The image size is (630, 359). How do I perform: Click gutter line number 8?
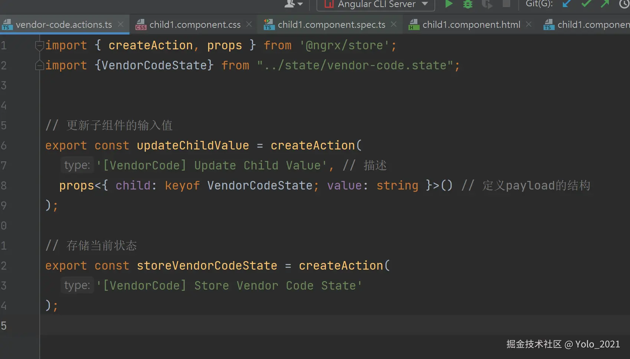(x=4, y=186)
